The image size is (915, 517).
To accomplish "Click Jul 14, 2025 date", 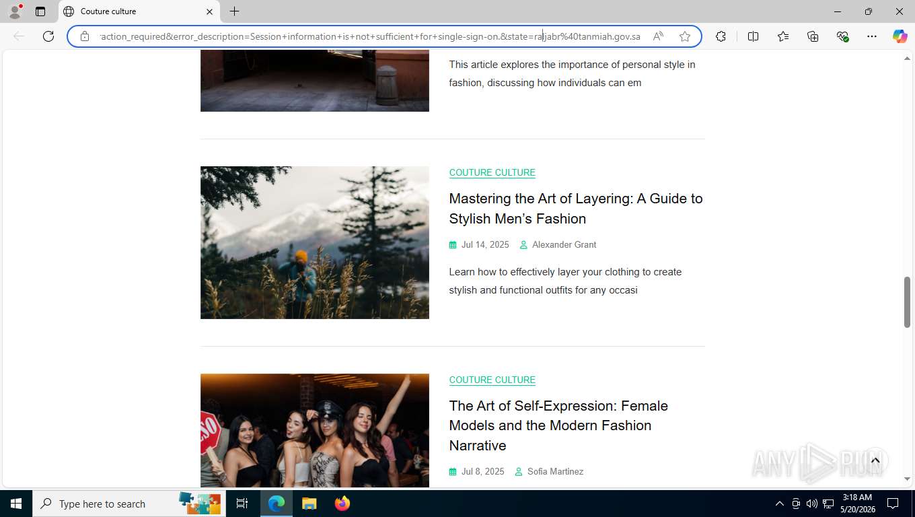I will [x=485, y=245].
